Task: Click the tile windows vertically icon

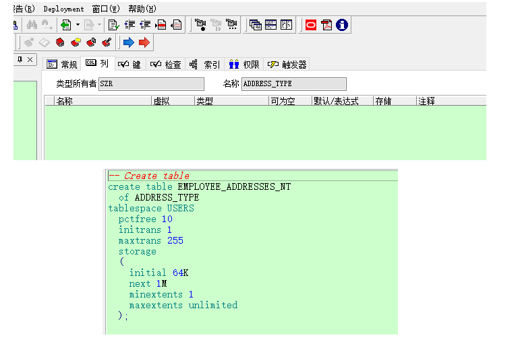Action: [x=287, y=25]
